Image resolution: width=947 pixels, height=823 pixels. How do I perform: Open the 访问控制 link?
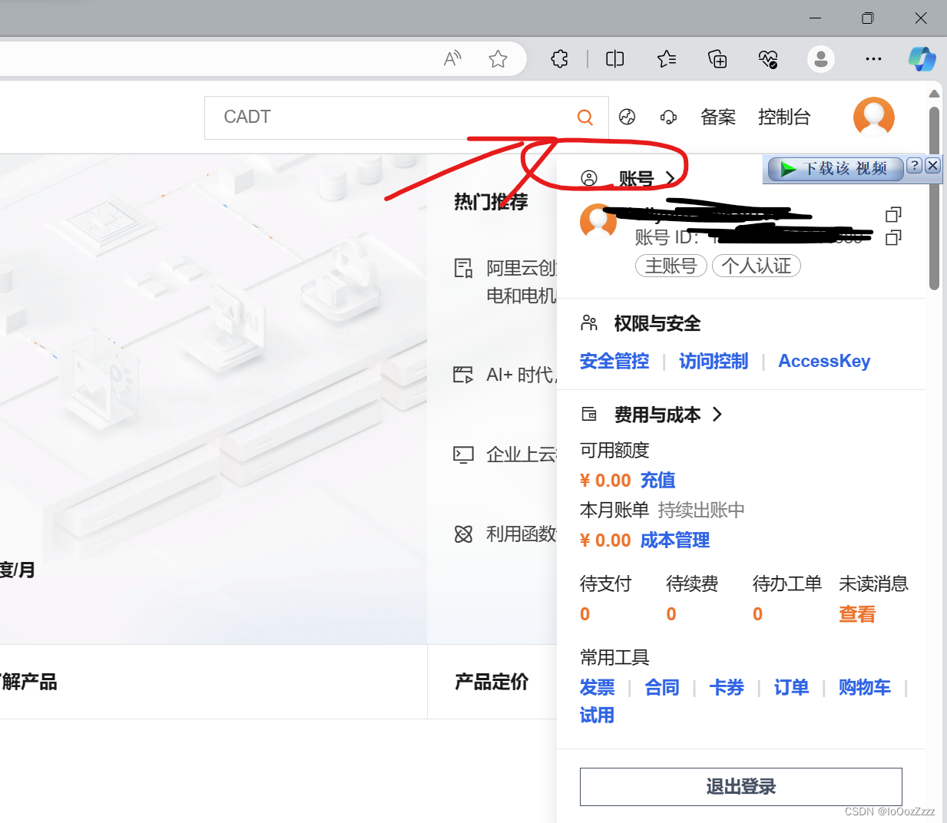(x=714, y=361)
